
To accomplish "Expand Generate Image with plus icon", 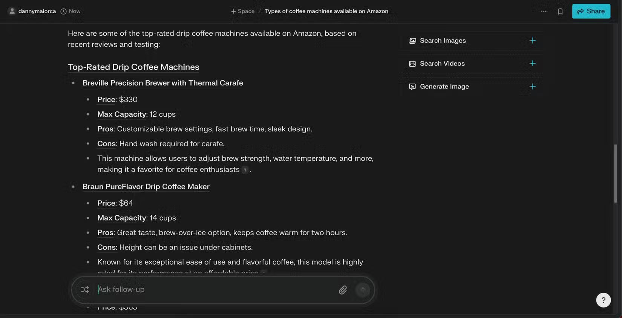I will pos(532,86).
